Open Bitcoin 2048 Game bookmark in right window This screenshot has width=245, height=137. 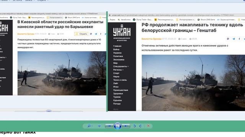pyautogui.click(x=206, y=20)
